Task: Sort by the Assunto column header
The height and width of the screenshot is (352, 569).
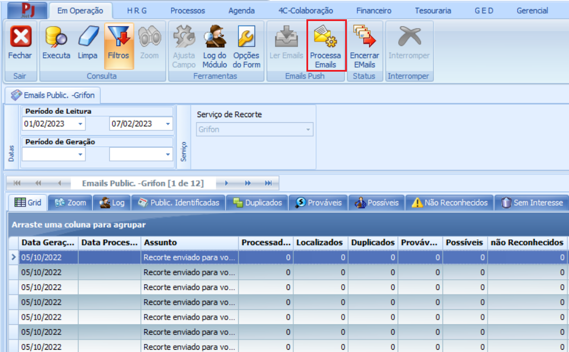Action: 189,242
